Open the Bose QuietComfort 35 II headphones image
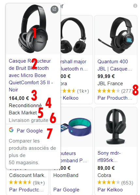The height and width of the screenshot is (195, 140). pos(33,29)
